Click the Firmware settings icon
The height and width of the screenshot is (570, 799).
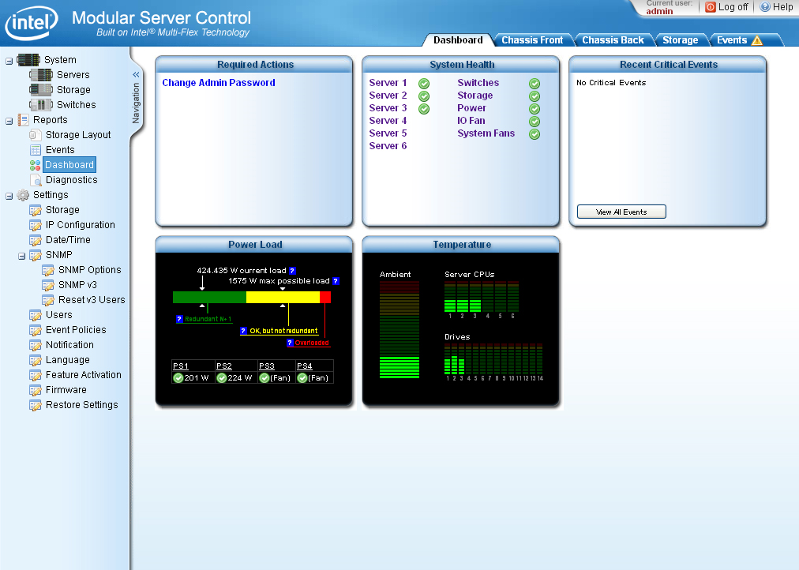pos(36,390)
